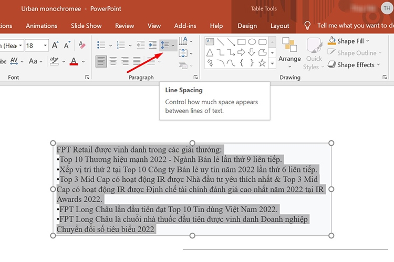The image size is (394, 262).
Task: Select the Arc shape
Action: [x=221, y=63]
